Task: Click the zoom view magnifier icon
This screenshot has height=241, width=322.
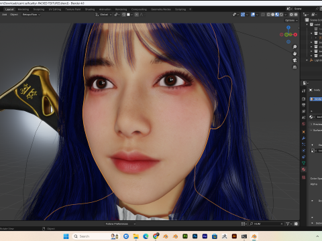Action: (294, 47)
